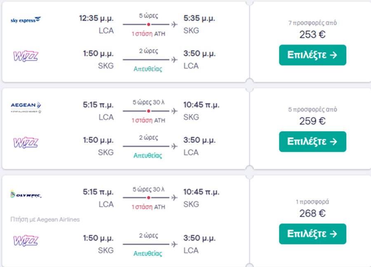Click '7 προσφορές από' text
371x267 pixels.
[x=312, y=23]
